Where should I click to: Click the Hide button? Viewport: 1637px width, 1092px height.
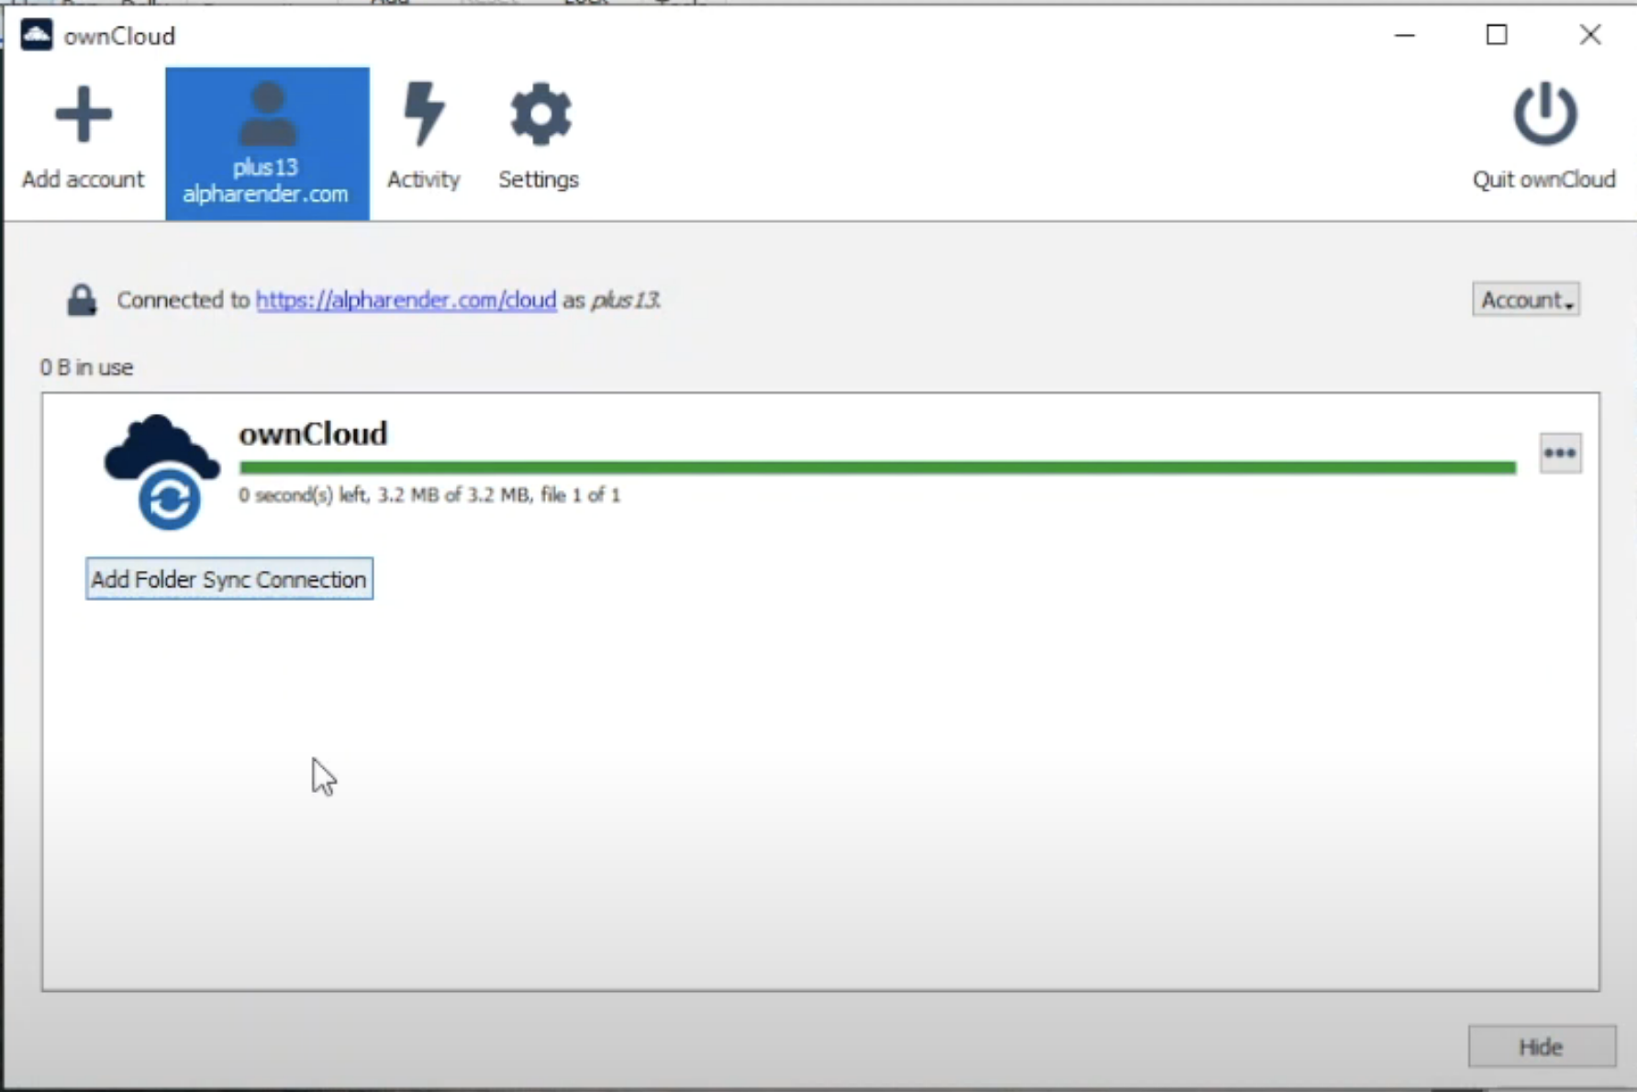click(1542, 1046)
